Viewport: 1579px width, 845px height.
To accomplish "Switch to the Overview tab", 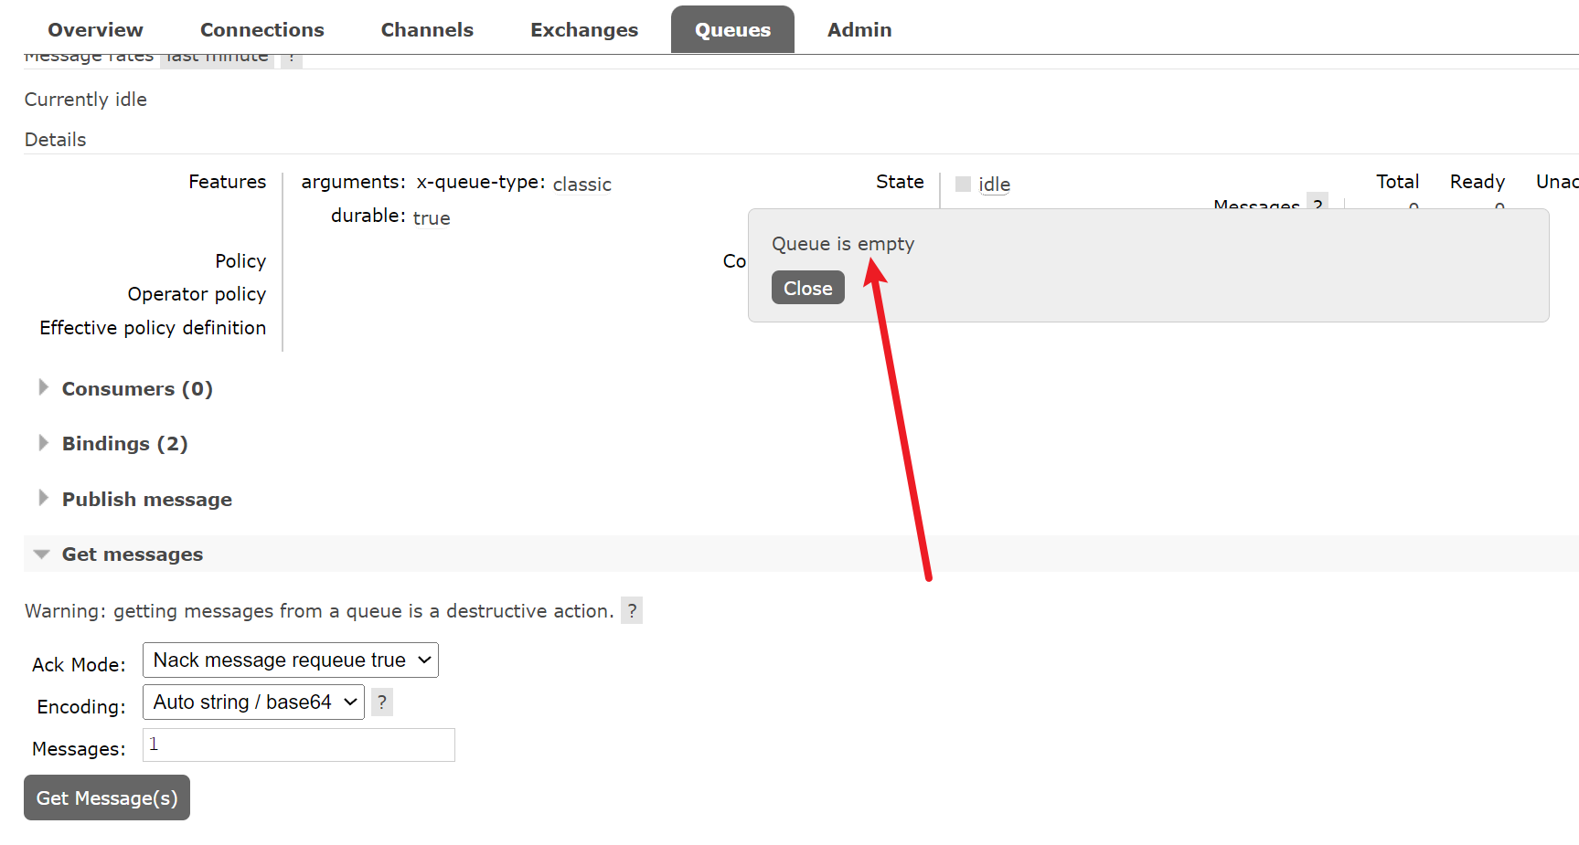I will [x=95, y=30].
